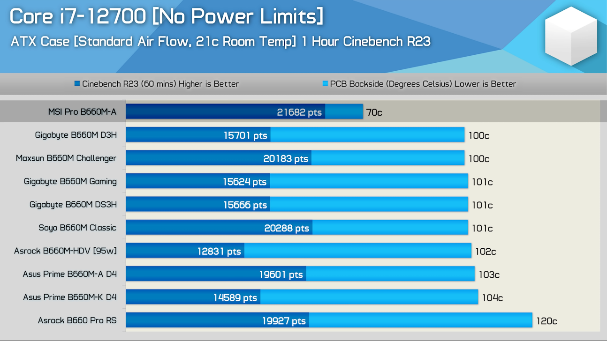This screenshot has height=341, width=607.
Task: Click the 12831 pts score value
Action: pos(219,252)
